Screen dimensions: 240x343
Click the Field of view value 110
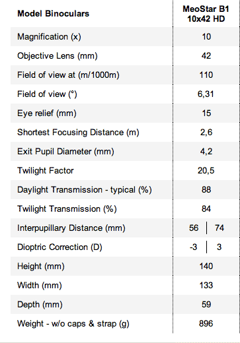pos(206,75)
